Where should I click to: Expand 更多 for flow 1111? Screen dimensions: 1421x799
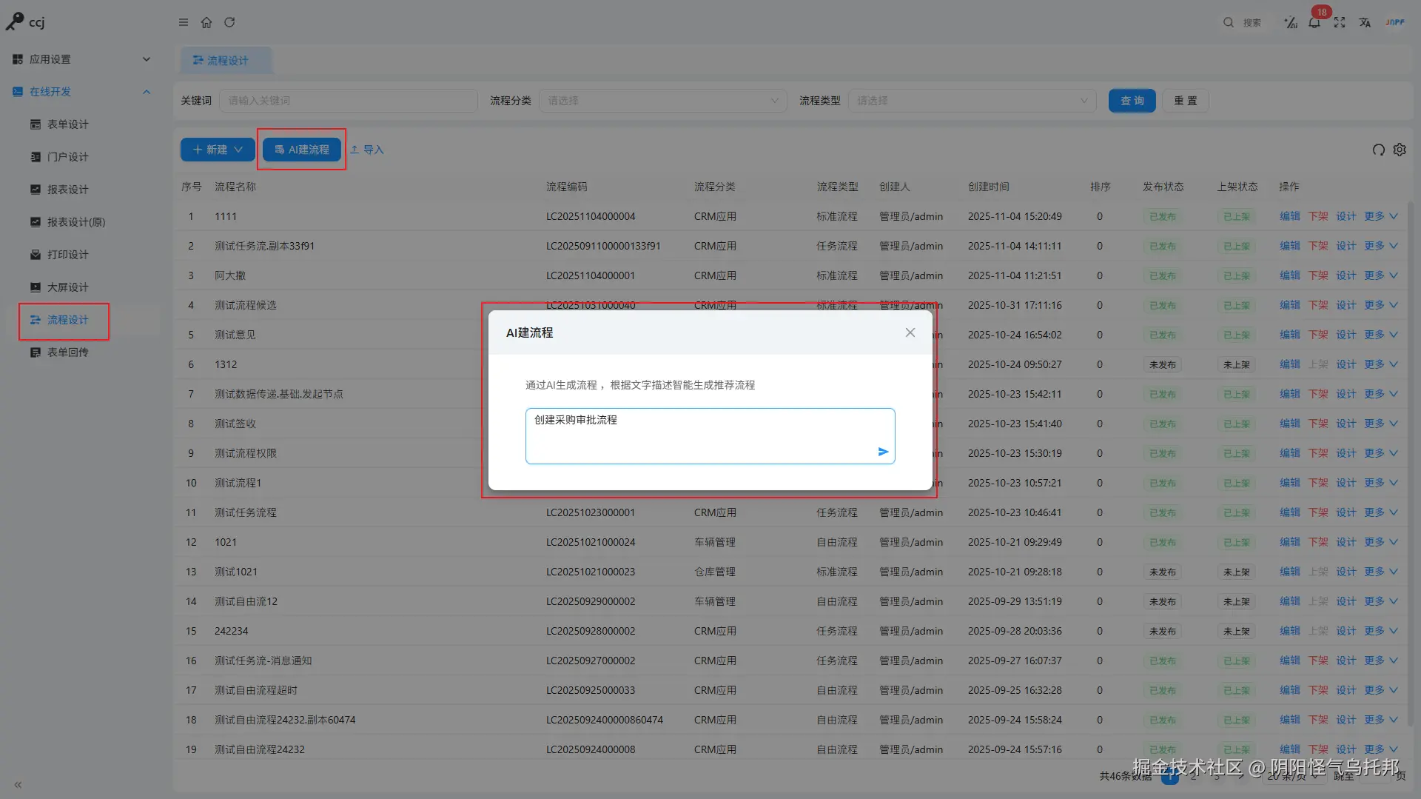(x=1381, y=216)
